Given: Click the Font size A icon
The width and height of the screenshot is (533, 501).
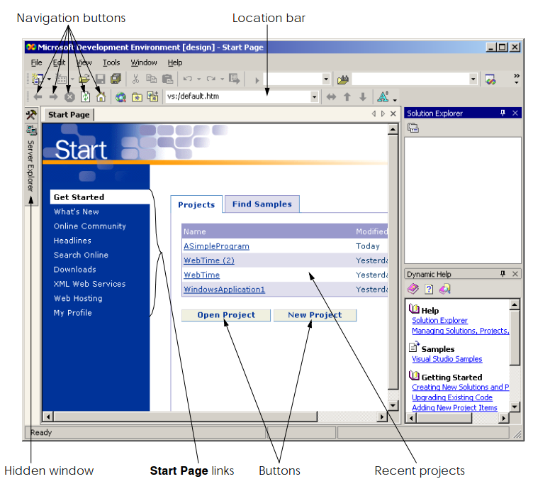Looking at the screenshot, I should 383,97.
